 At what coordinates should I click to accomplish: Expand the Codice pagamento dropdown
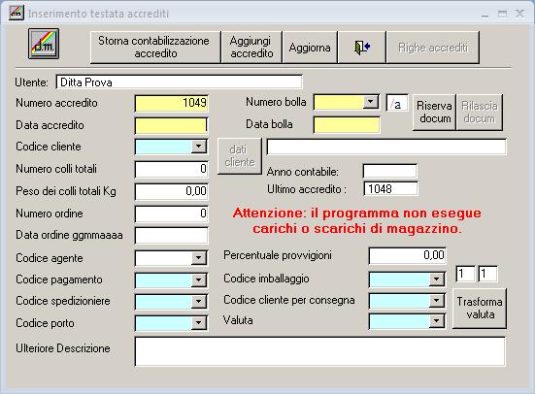198,280
